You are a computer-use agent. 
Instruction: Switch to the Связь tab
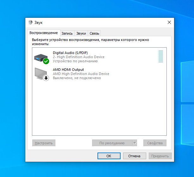[94, 33]
